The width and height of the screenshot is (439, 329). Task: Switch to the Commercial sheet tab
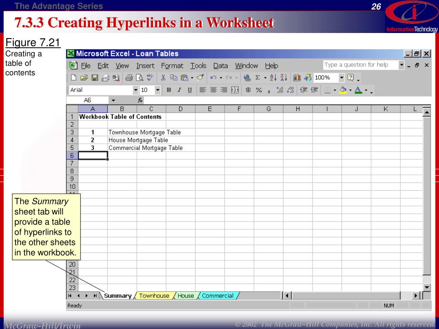(218, 296)
